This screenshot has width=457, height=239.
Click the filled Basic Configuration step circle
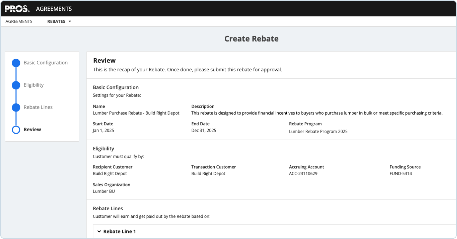coord(16,63)
